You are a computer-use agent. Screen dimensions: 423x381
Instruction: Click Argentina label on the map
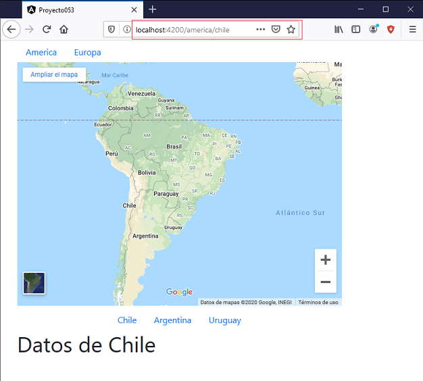click(x=145, y=236)
